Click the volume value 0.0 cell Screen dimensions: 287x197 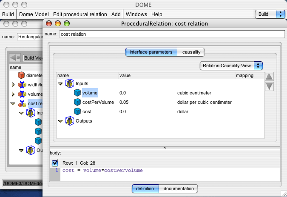(x=122, y=93)
